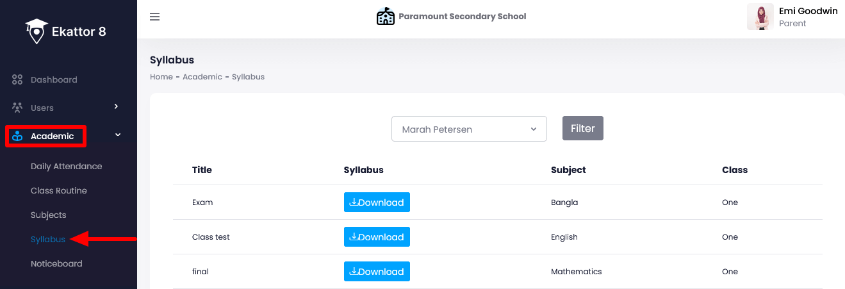Click Emi Goodwin's profile avatar
This screenshot has width=845, height=289.
click(760, 17)
